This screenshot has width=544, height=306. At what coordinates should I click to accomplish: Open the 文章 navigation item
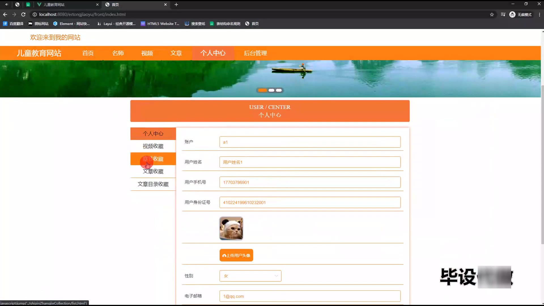click(x=176, y=53)
